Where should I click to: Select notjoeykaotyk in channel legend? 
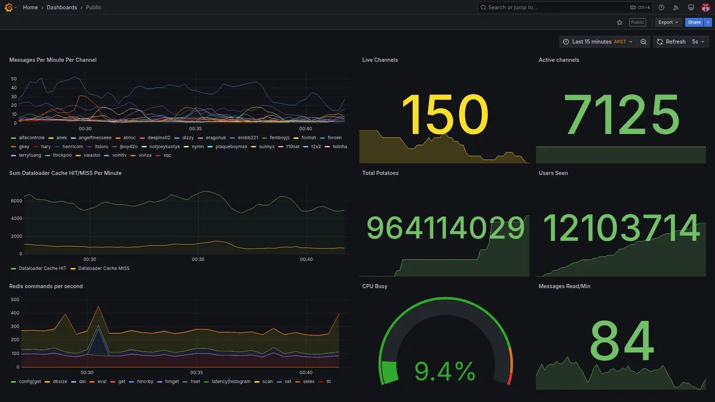coord(165,146)
